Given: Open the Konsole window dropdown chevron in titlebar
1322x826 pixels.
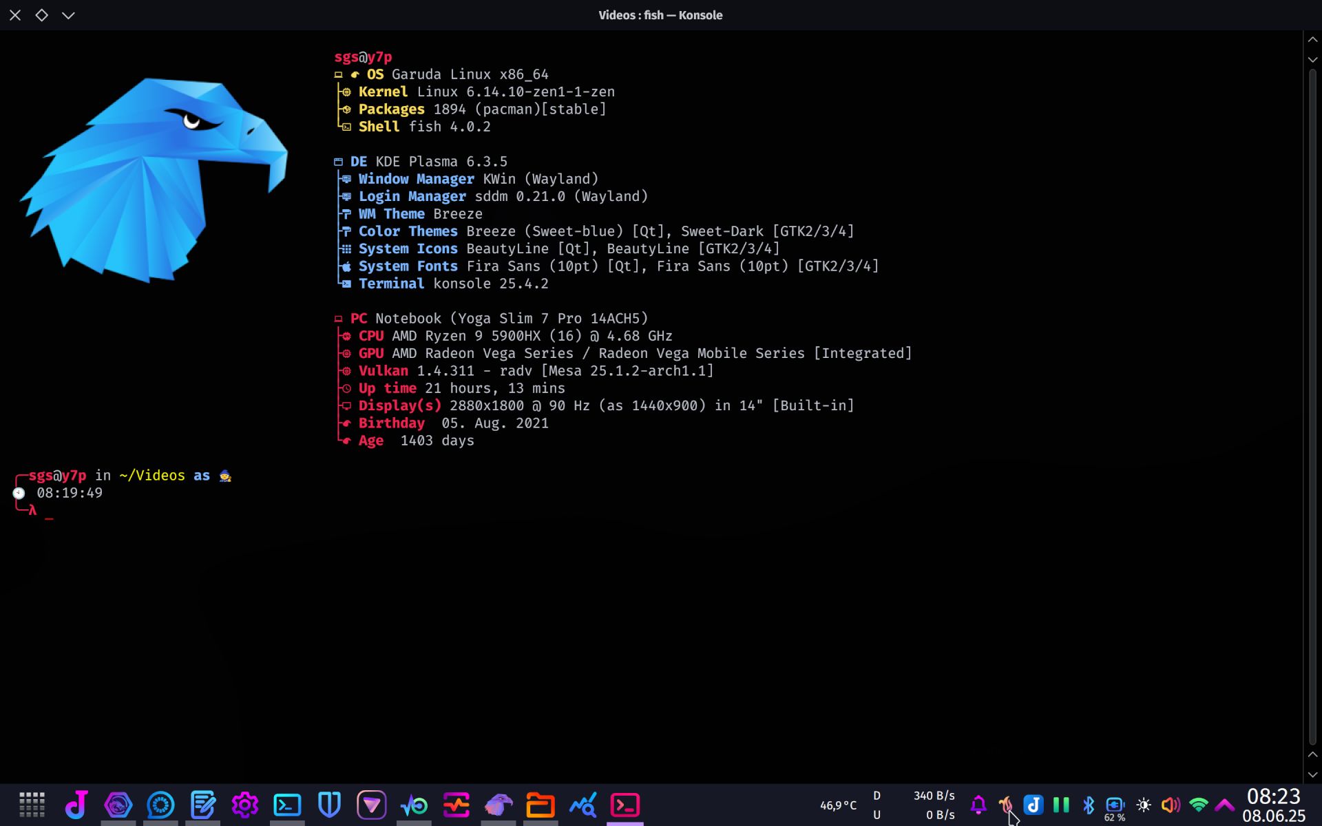Looking at the screenshot, I should pos(68,15).
